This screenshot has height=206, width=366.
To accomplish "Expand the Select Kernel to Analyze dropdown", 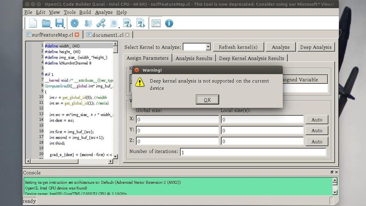I will coord(208,47).
